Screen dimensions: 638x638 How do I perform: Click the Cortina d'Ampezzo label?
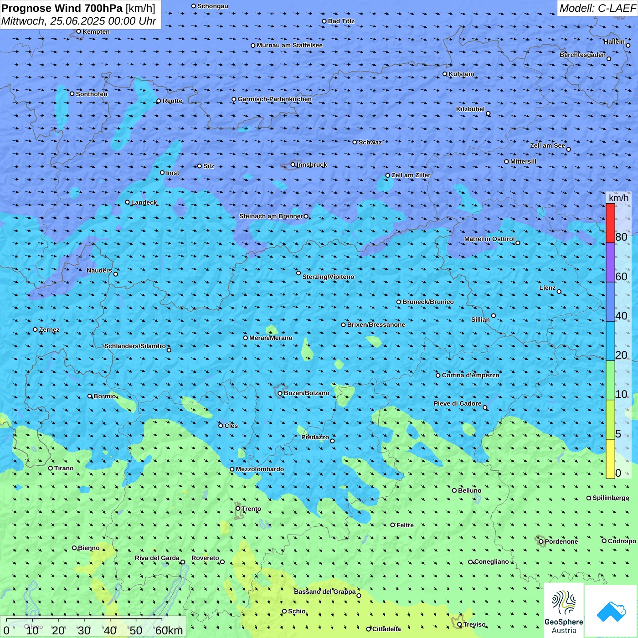pos(471,375)
